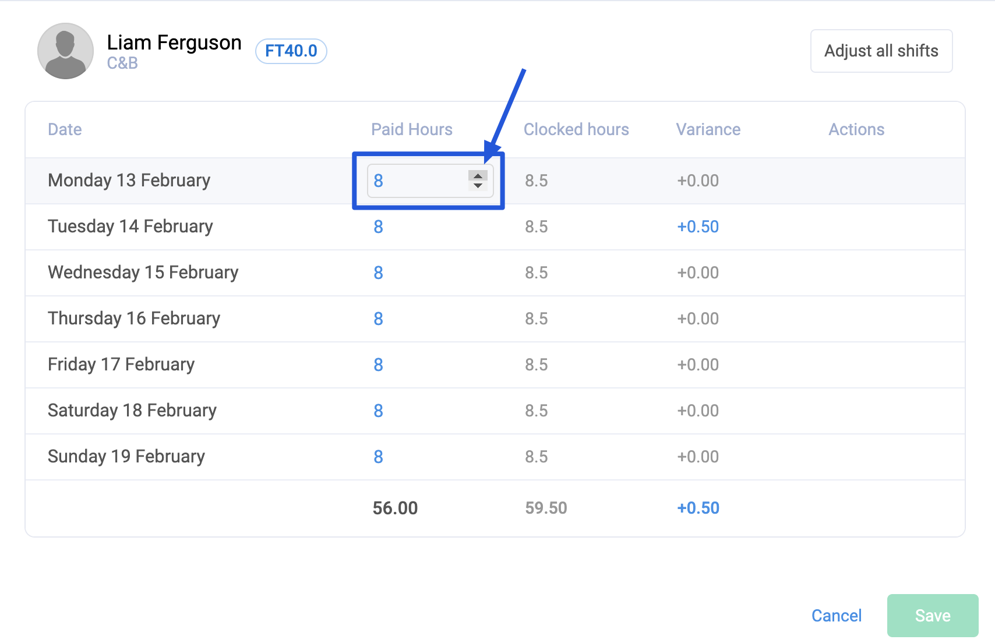Click Liam Ferguson's profile avatar
The width and height of the screenshot is (995, 643).
click(x=65, y=51)
